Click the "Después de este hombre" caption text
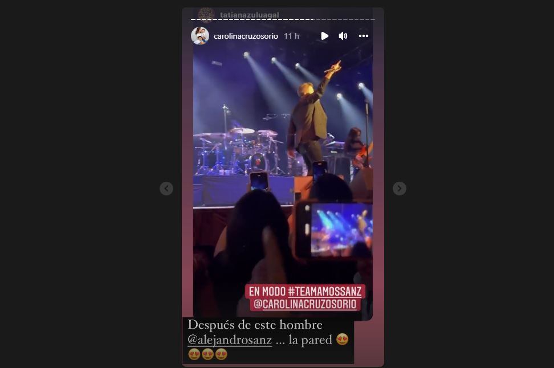Viewport: 554px width, 368px height. (255, 325)
